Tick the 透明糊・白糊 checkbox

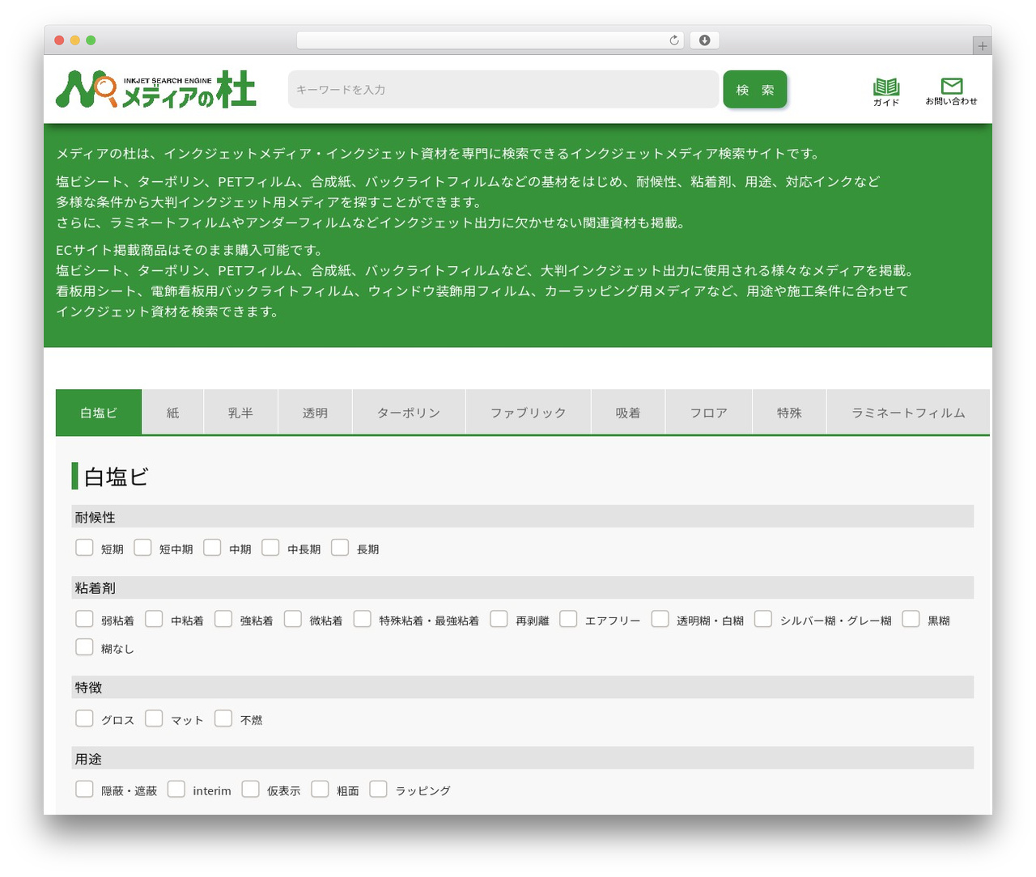coord(660,619)
